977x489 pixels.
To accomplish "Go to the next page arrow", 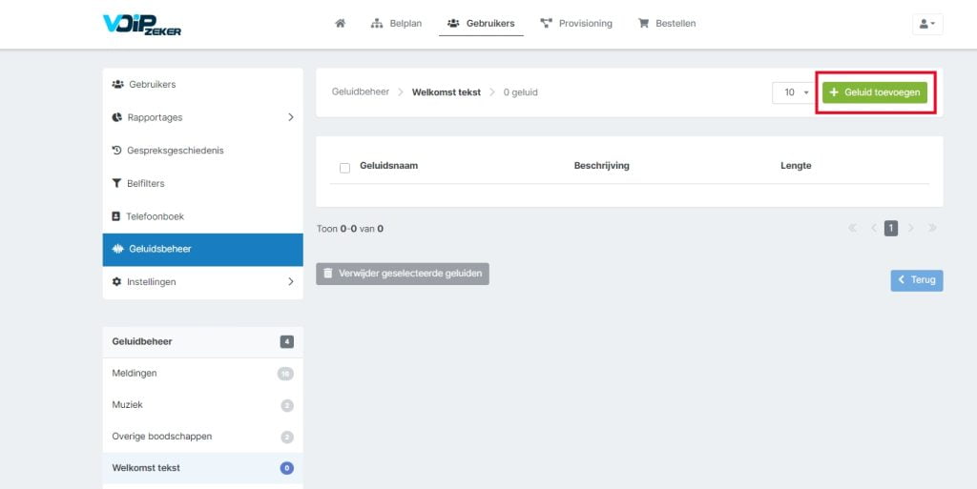I will click(911, 229).
